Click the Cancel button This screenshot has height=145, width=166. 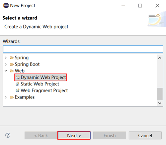(x=145, y=135)
